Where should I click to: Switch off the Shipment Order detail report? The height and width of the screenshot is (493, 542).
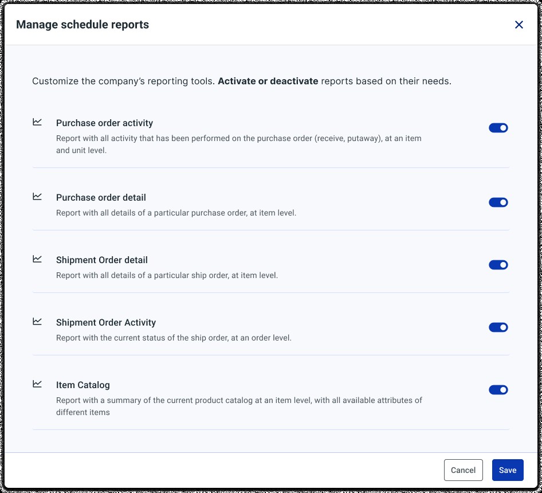pos(498,265)
